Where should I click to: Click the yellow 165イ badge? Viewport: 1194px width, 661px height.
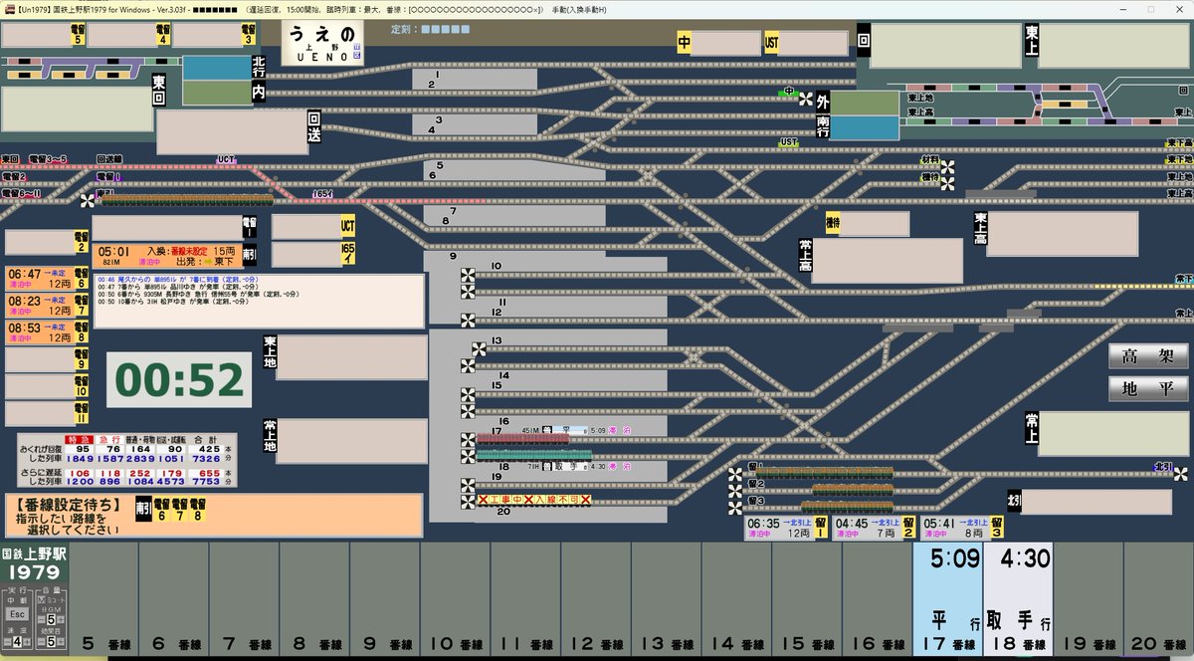[347, 254]
